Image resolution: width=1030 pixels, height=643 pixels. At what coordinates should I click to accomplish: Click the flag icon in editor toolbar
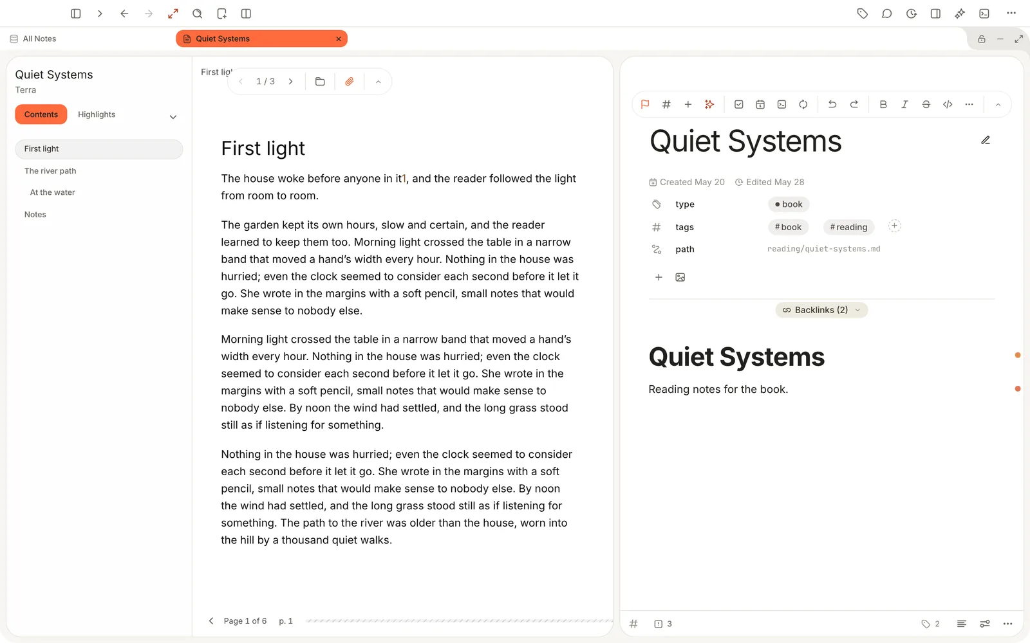point(645,104)
